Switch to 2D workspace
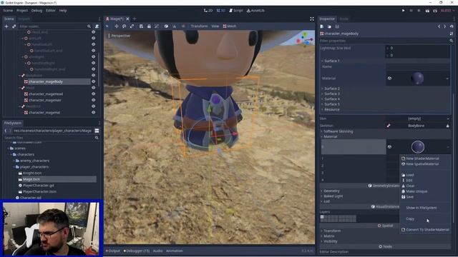Screen dimensions: 458x257 click(208, 11)
